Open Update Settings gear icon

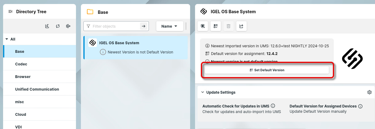click(x=369, y=92)
